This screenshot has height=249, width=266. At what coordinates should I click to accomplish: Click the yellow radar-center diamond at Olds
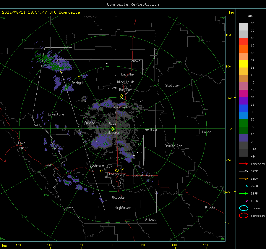point(113,129)
